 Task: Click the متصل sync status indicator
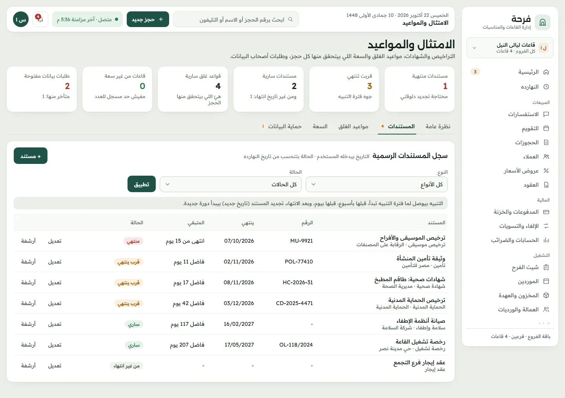pos(87,19)
